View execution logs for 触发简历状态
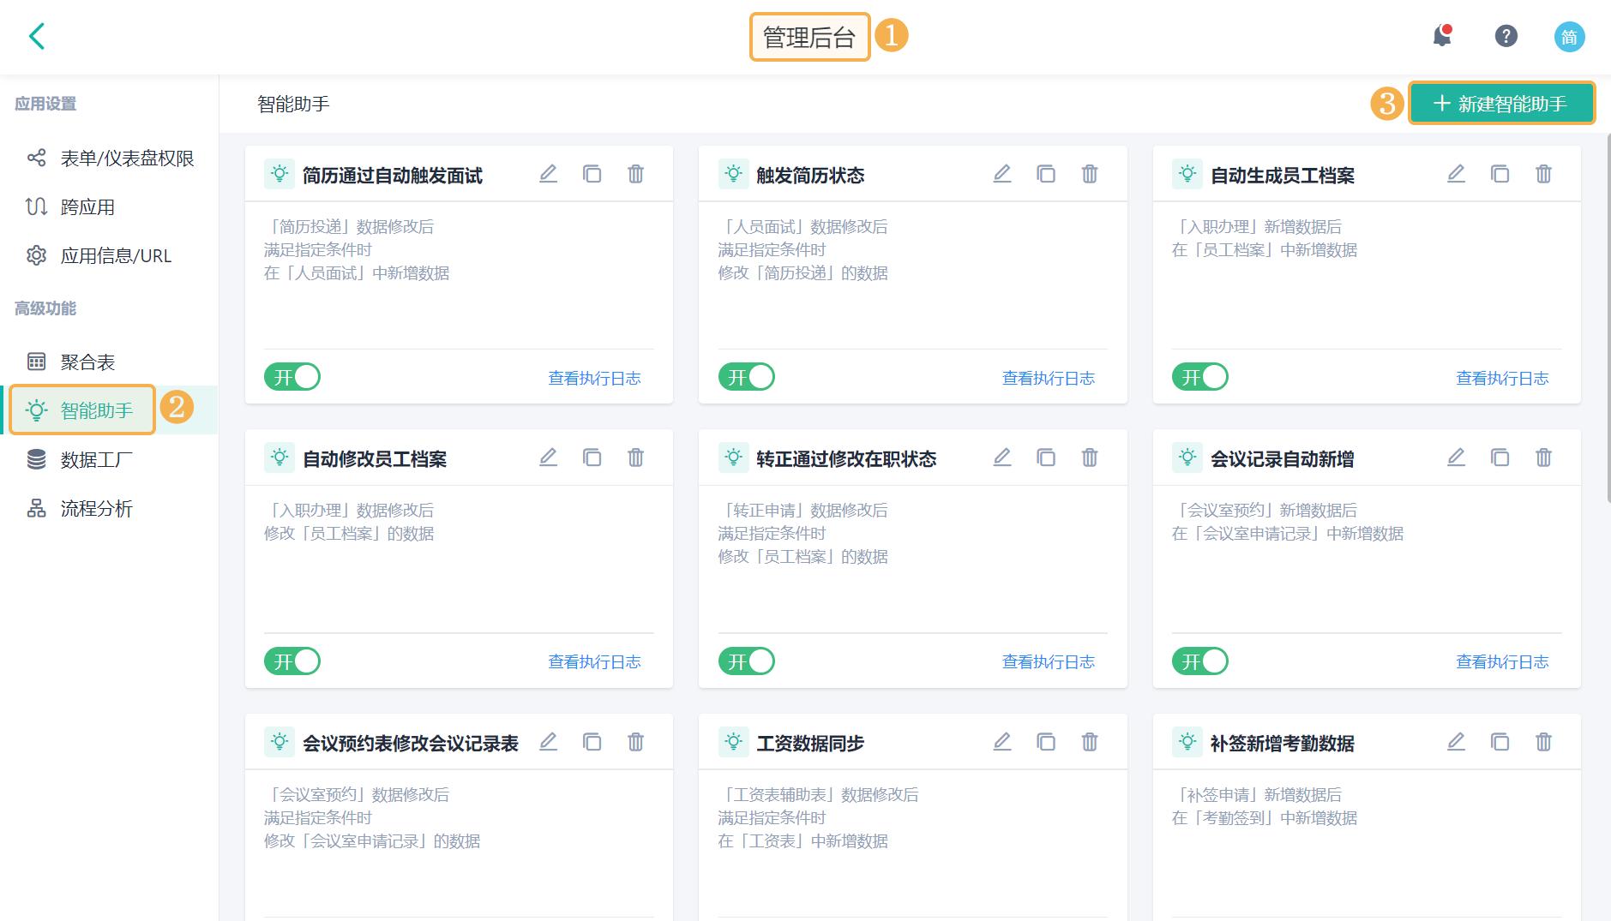Image resolution: width=1611 pixels, height=921 pixels. [1048, 377]
